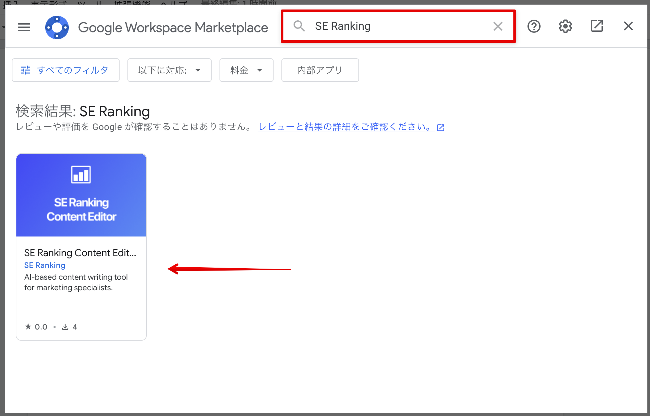Close the Marketplace dialog
Screen dimensions: 650x416
628,26
